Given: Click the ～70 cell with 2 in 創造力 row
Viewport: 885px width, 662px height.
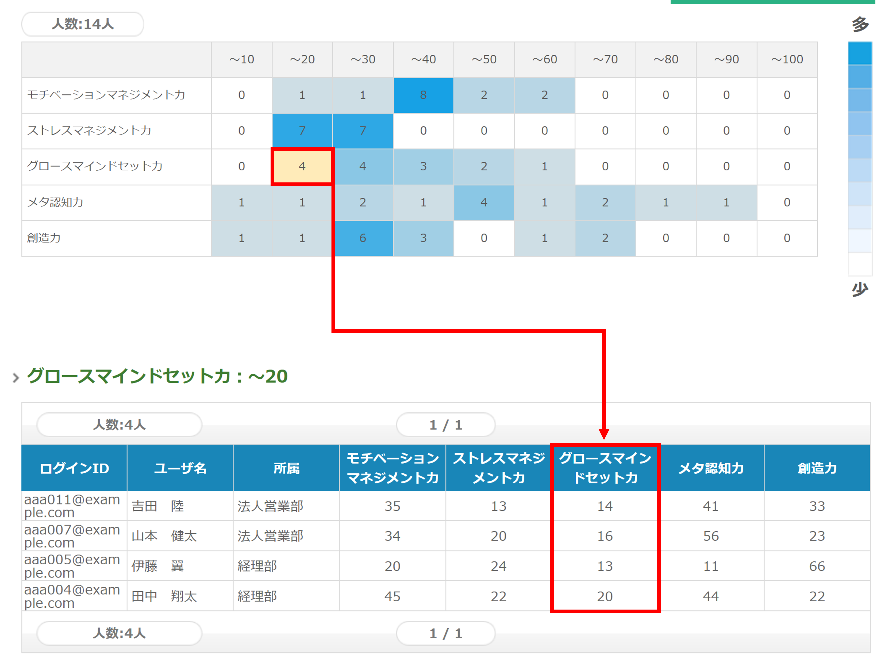Looking at the screenshot, I should pyautogui.click(x=605, y=238).
